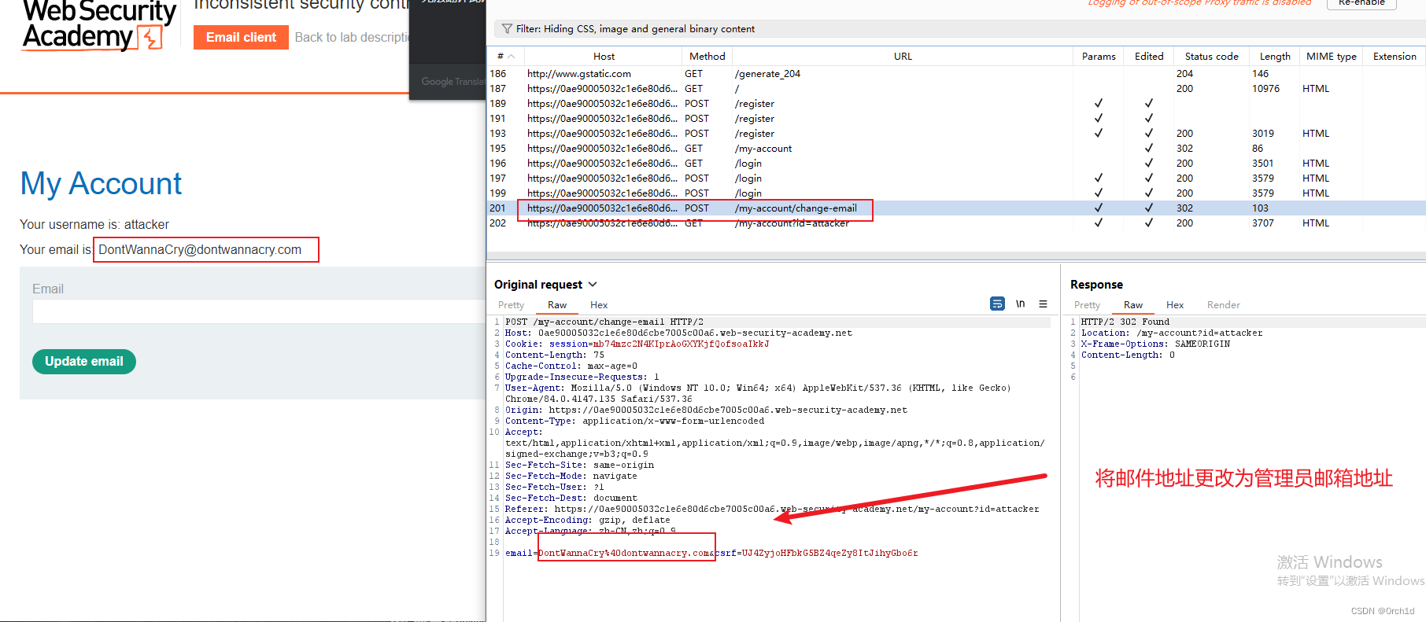Click the Location header in the response
This screenshot has height=622, width=1426.
click(1171, 333)
